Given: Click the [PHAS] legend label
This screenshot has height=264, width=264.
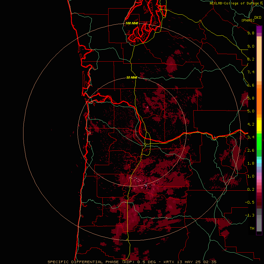Looking at the screenshot, I should point(248,21).
